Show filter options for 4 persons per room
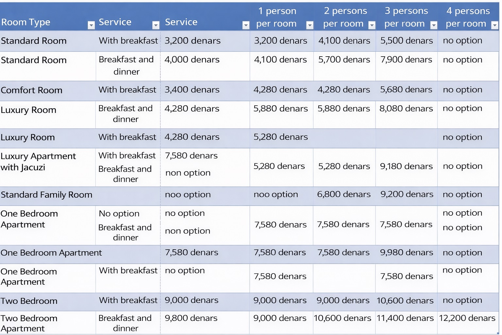Image resolution: width=502 pixels, height=335 pixels. [x=495, y=25]
